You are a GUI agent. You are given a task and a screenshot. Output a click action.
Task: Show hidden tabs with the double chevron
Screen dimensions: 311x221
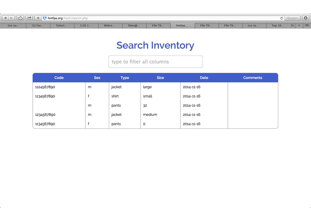(292, 25)
